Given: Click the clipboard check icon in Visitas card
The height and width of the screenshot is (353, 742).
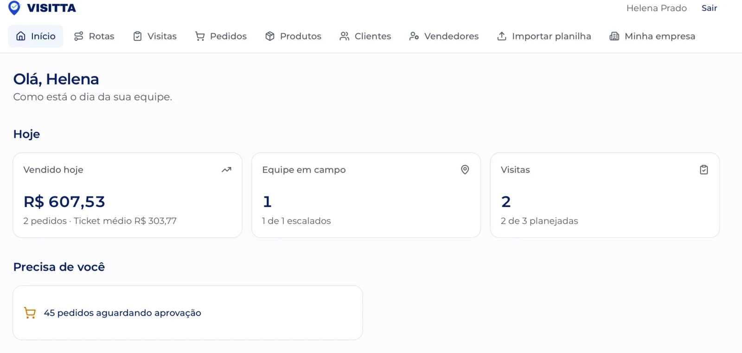Looking at the screenshot, I should pyautogui.click(x=704, y=170).
